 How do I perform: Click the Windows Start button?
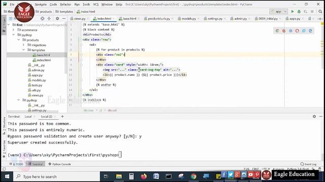pos(7,176)
